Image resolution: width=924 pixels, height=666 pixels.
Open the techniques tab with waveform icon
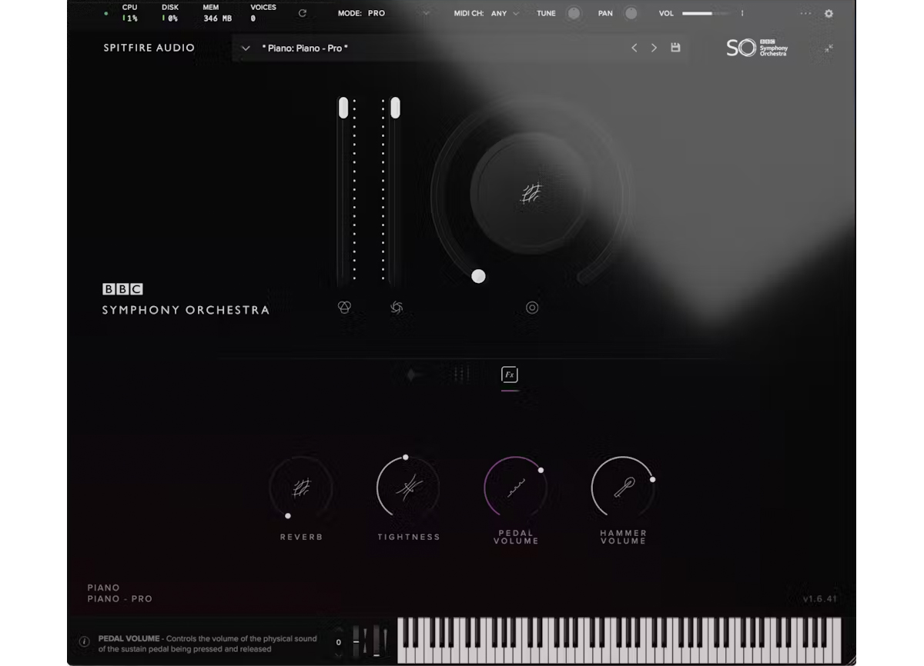(414, 375)
